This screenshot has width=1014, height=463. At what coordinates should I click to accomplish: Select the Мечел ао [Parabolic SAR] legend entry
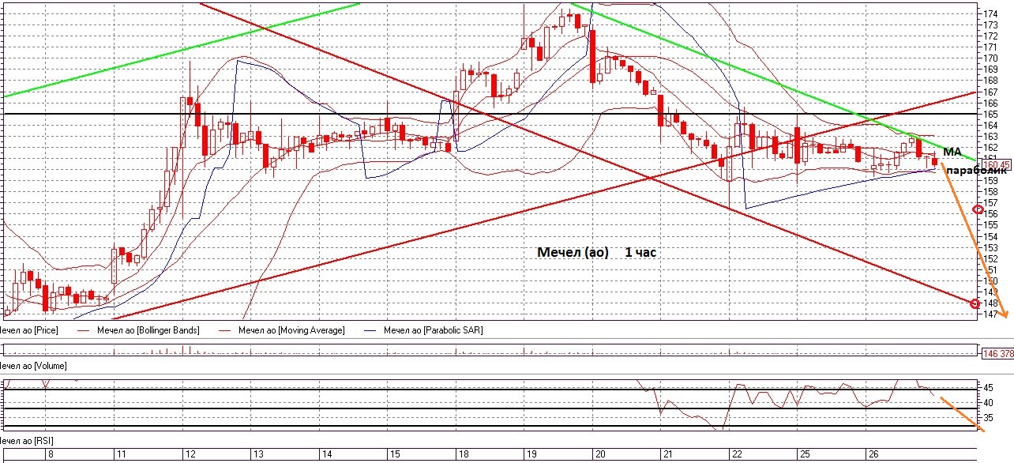coord(432,330)
